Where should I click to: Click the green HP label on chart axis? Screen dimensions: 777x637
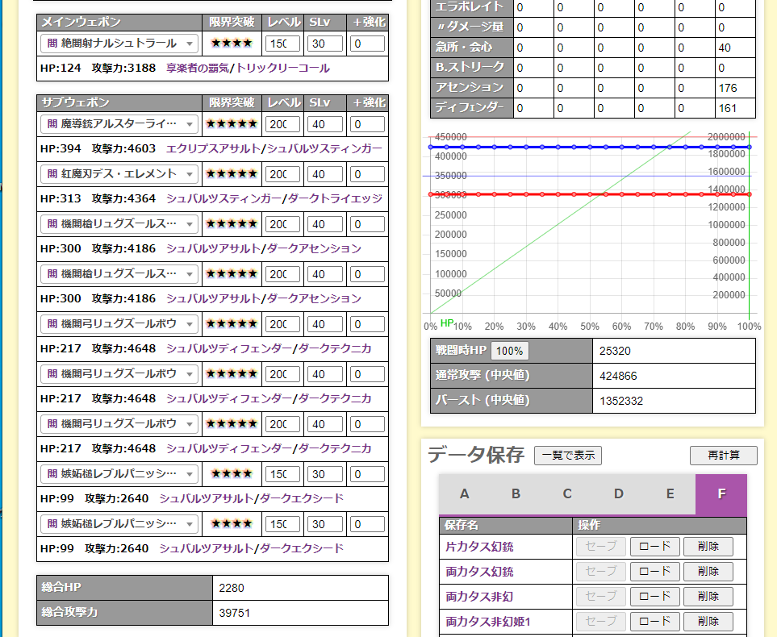point(446,323)
